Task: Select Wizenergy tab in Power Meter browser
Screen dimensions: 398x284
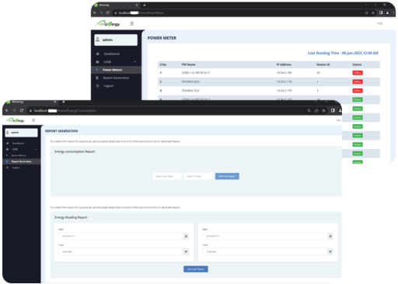Action: coord(116,5)
